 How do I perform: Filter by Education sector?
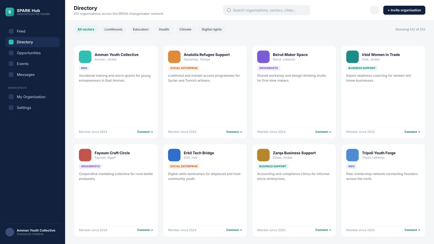tap(141, 29)
